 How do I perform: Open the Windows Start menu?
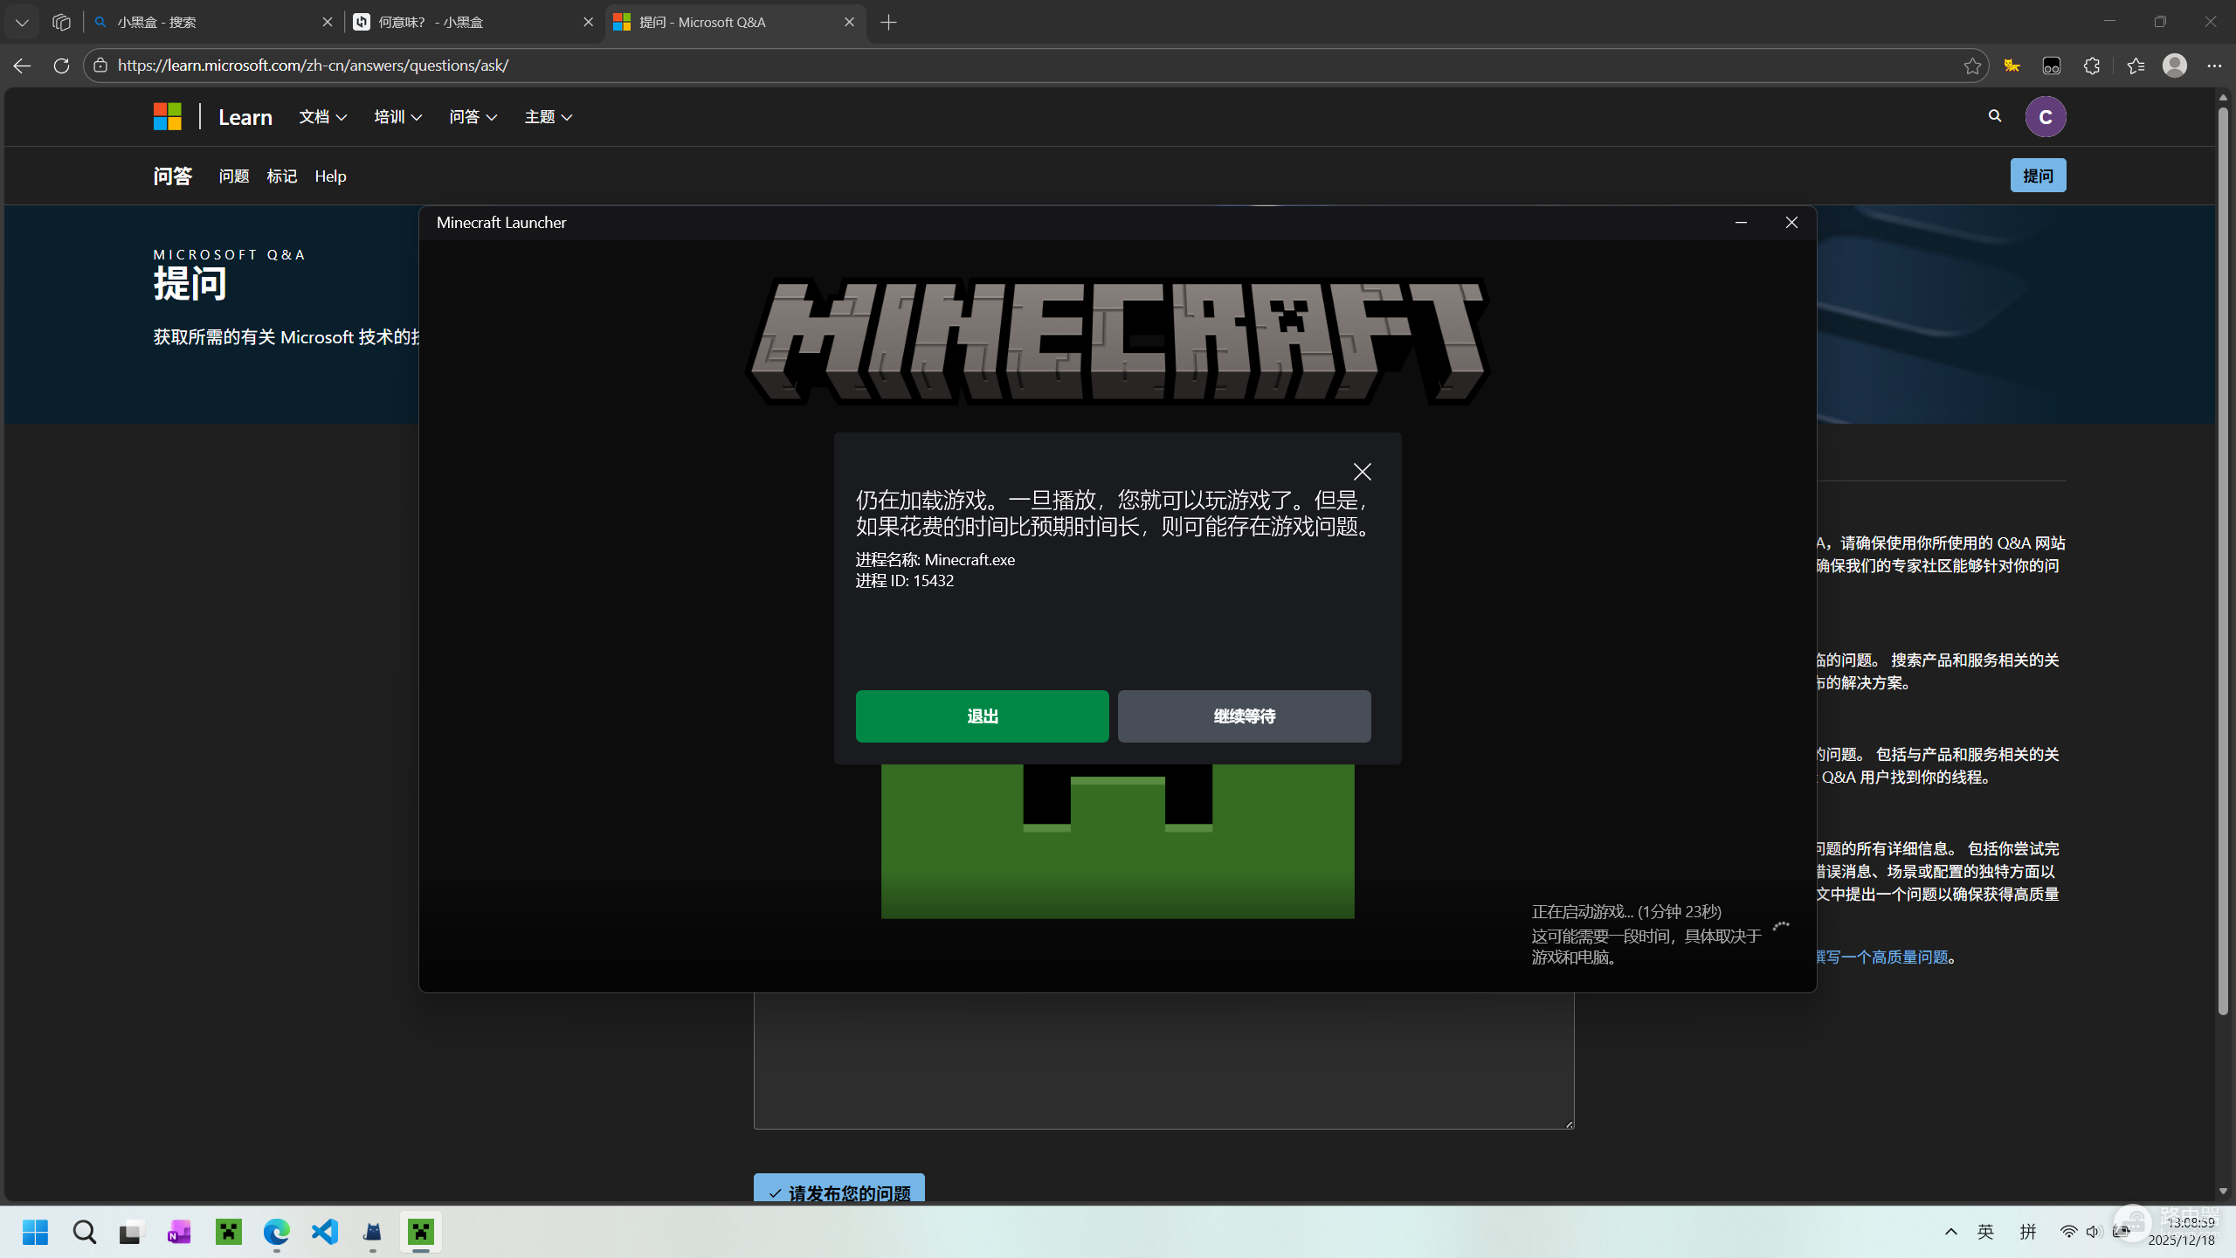pos(35,1232)
